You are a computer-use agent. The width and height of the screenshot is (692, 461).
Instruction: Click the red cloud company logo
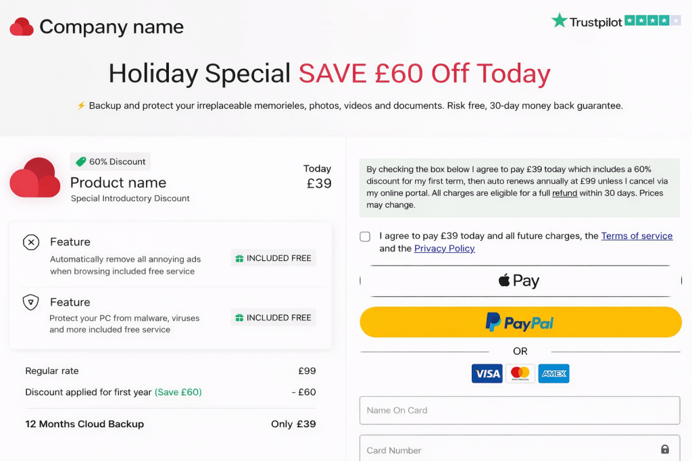[x=22, y=27]
